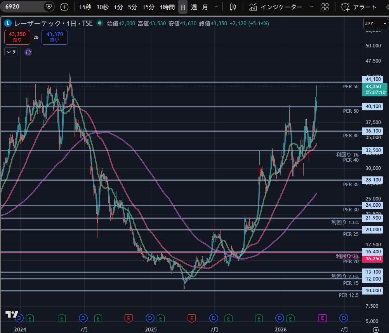Click the レーザーテック・1日・TSE chart title

coord(53,23)
